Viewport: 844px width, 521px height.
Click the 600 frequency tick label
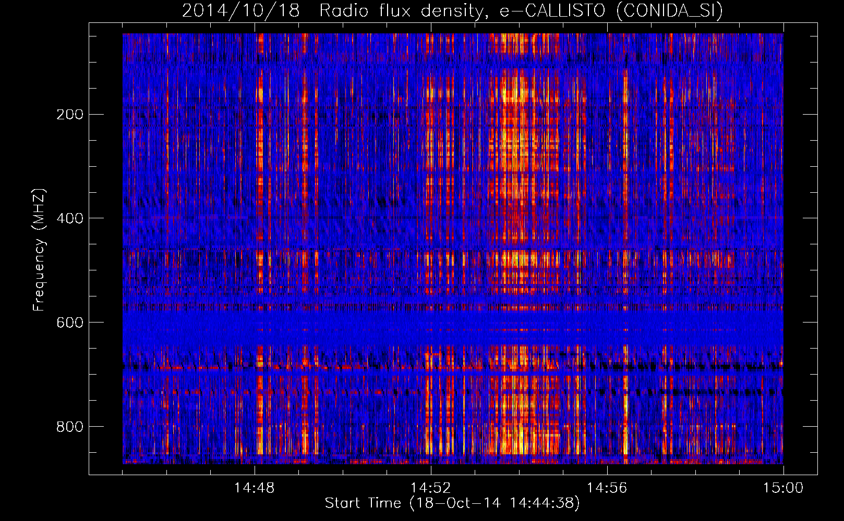(70, 322)
